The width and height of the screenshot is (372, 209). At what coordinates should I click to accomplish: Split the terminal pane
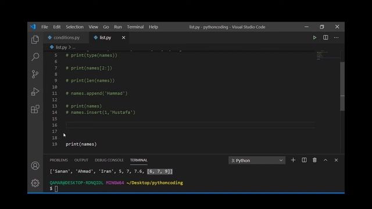[304, 160]
